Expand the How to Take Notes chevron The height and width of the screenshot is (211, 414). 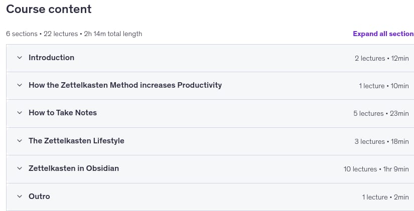pyautogui.click(x=20, y=113)
